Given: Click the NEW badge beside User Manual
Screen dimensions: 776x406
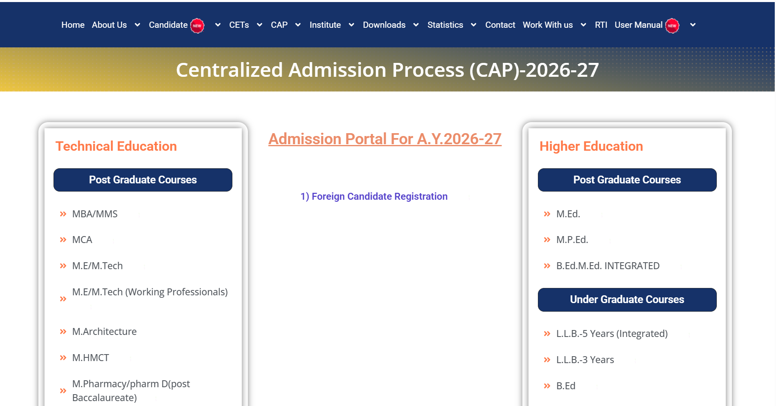Looking at the screenshot, I should pyautogui.click(x=672, y=26).
